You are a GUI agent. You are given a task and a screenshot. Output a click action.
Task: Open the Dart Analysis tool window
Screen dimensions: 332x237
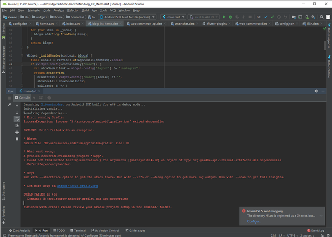click(x=20, y=230)
